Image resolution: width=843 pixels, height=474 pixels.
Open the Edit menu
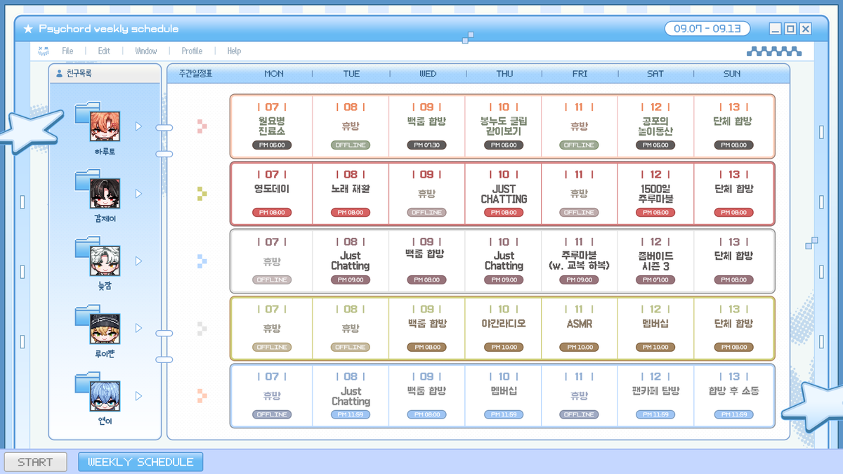[104, 51]
